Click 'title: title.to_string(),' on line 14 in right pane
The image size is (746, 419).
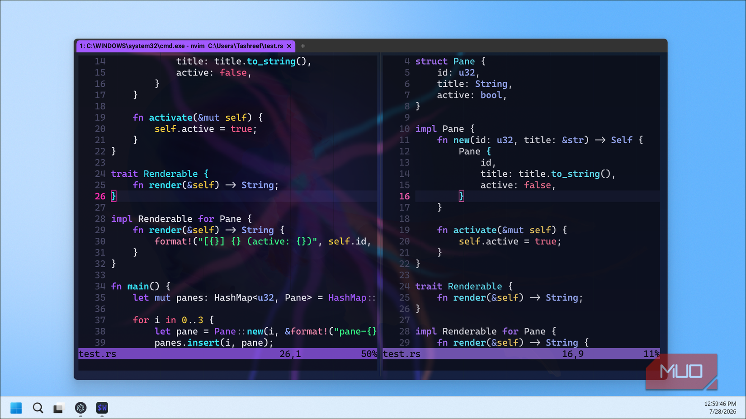[548, 174]
